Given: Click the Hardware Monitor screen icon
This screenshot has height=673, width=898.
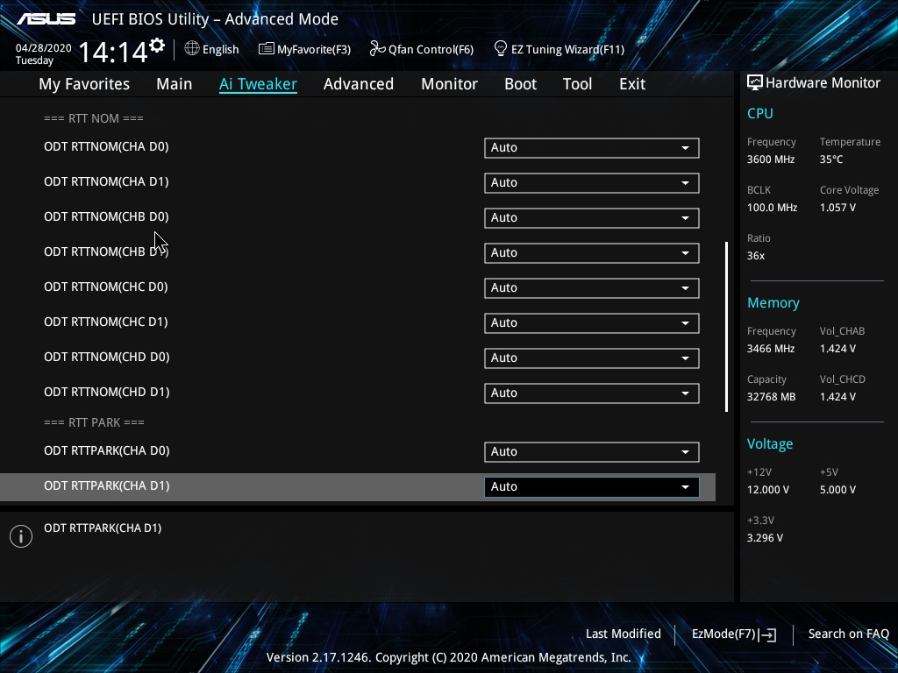Looking at the screenshot, I should (755, 83).
